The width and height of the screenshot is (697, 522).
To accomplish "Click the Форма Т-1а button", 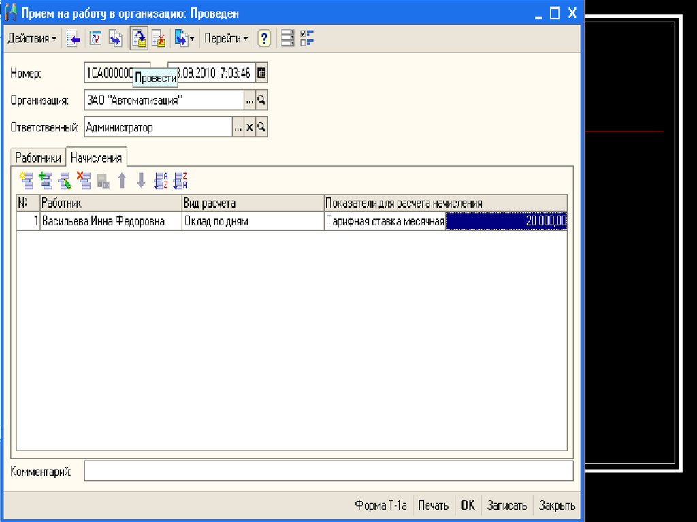I will 380,506.
